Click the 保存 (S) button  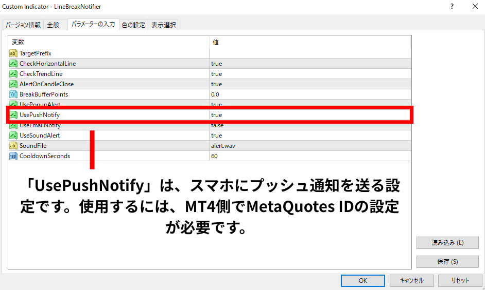coord(447,262)
